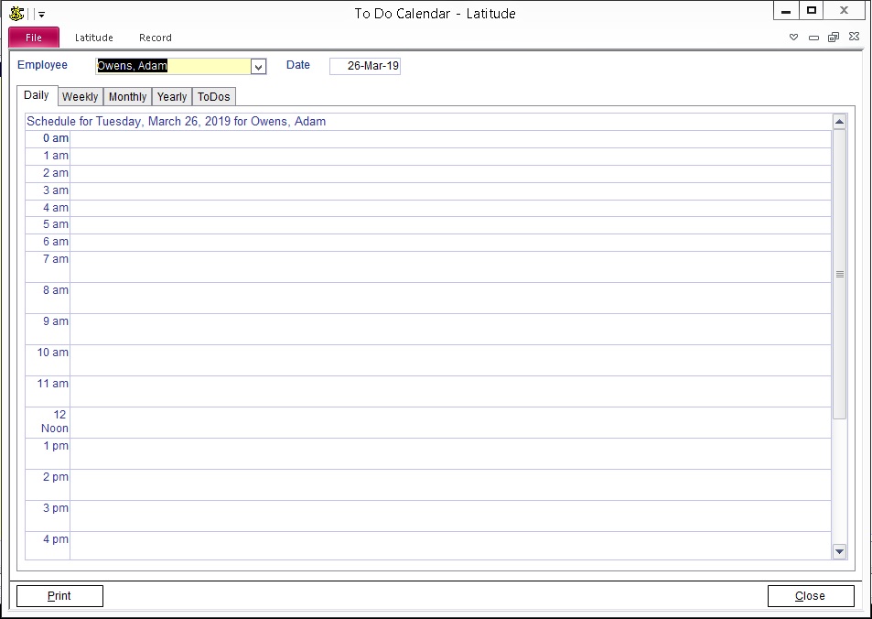
Task: Close the inner document window icon
Action: pyautogui.click(x=853, y=38)
